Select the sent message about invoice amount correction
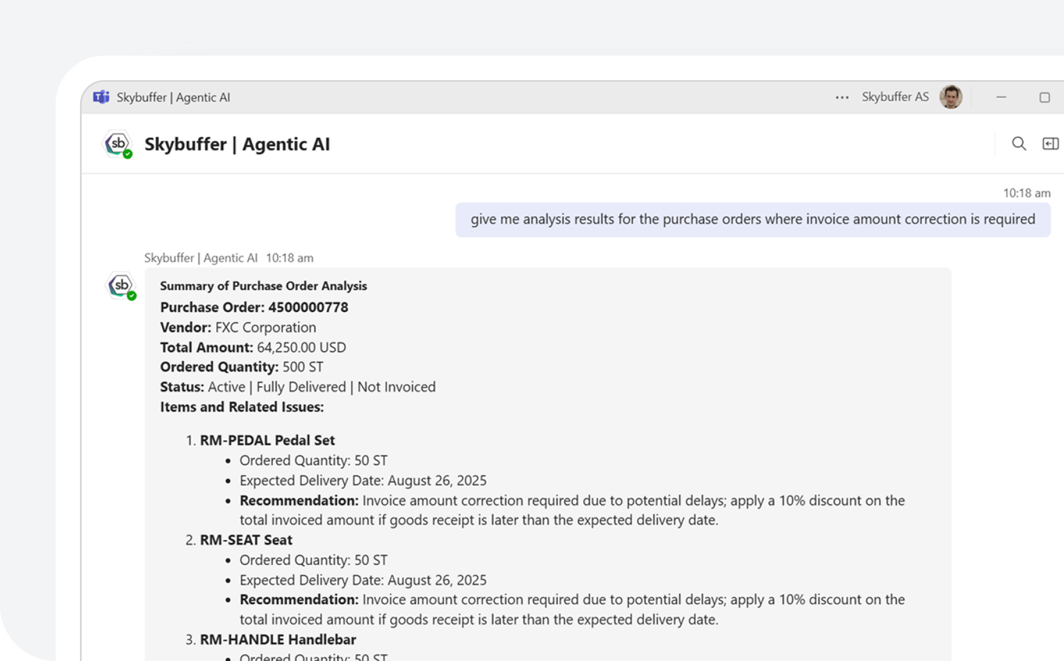This screenshot has width=1064, height=661. click(x=752, y=220)
